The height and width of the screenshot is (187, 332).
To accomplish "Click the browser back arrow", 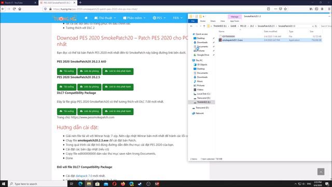I will (3, 9).
